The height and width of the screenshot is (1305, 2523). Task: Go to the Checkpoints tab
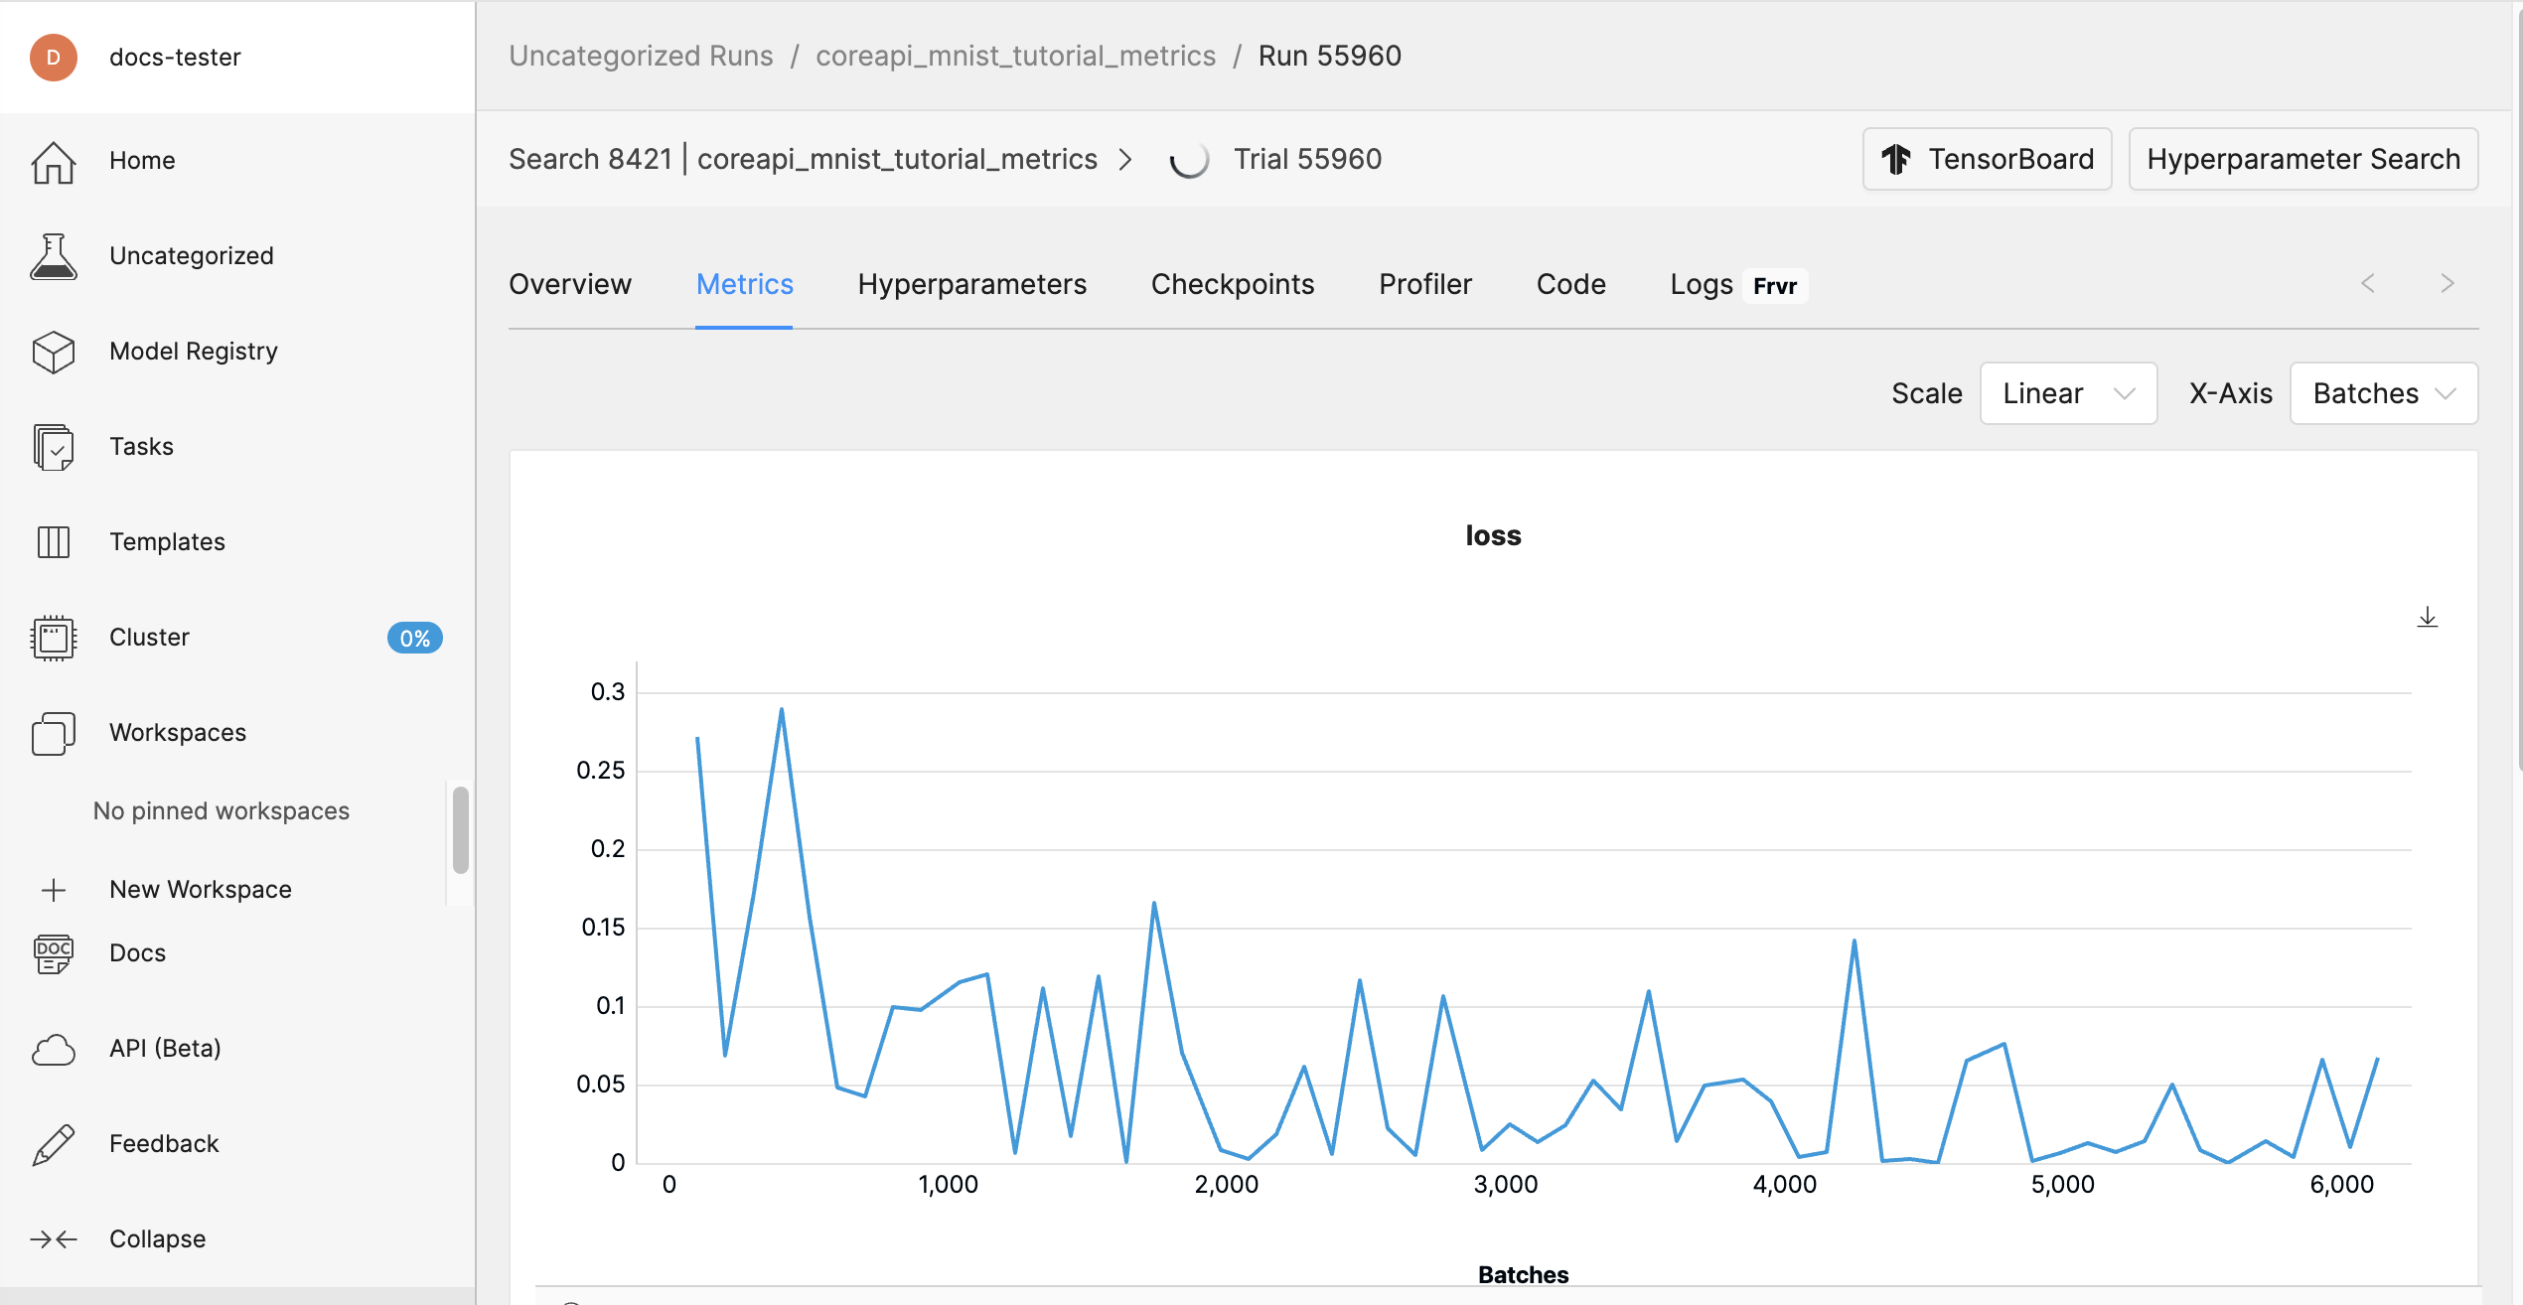(x=1233, y=284)
